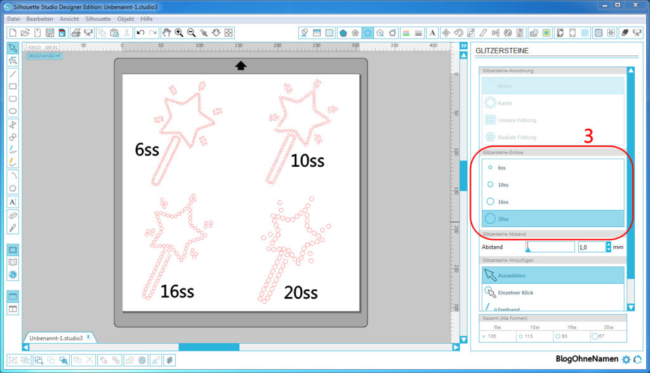Choose the rectangle drawing tool
This screenshot has height=373, width=650.
(x=13, y=86)
